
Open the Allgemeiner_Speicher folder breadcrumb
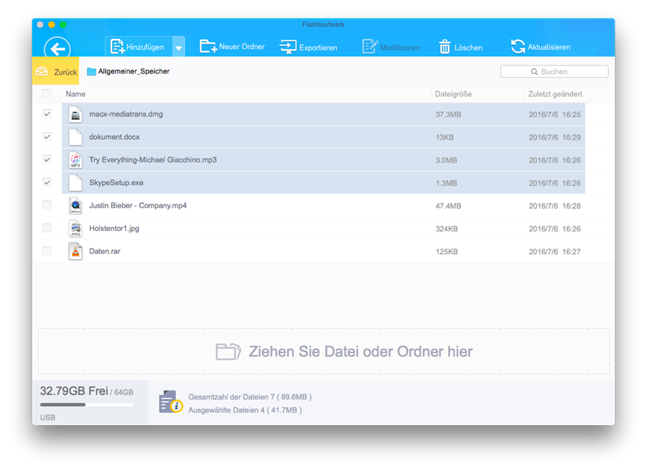(128, 72)
